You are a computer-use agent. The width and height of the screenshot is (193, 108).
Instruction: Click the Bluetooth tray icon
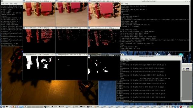pos(178,107)
